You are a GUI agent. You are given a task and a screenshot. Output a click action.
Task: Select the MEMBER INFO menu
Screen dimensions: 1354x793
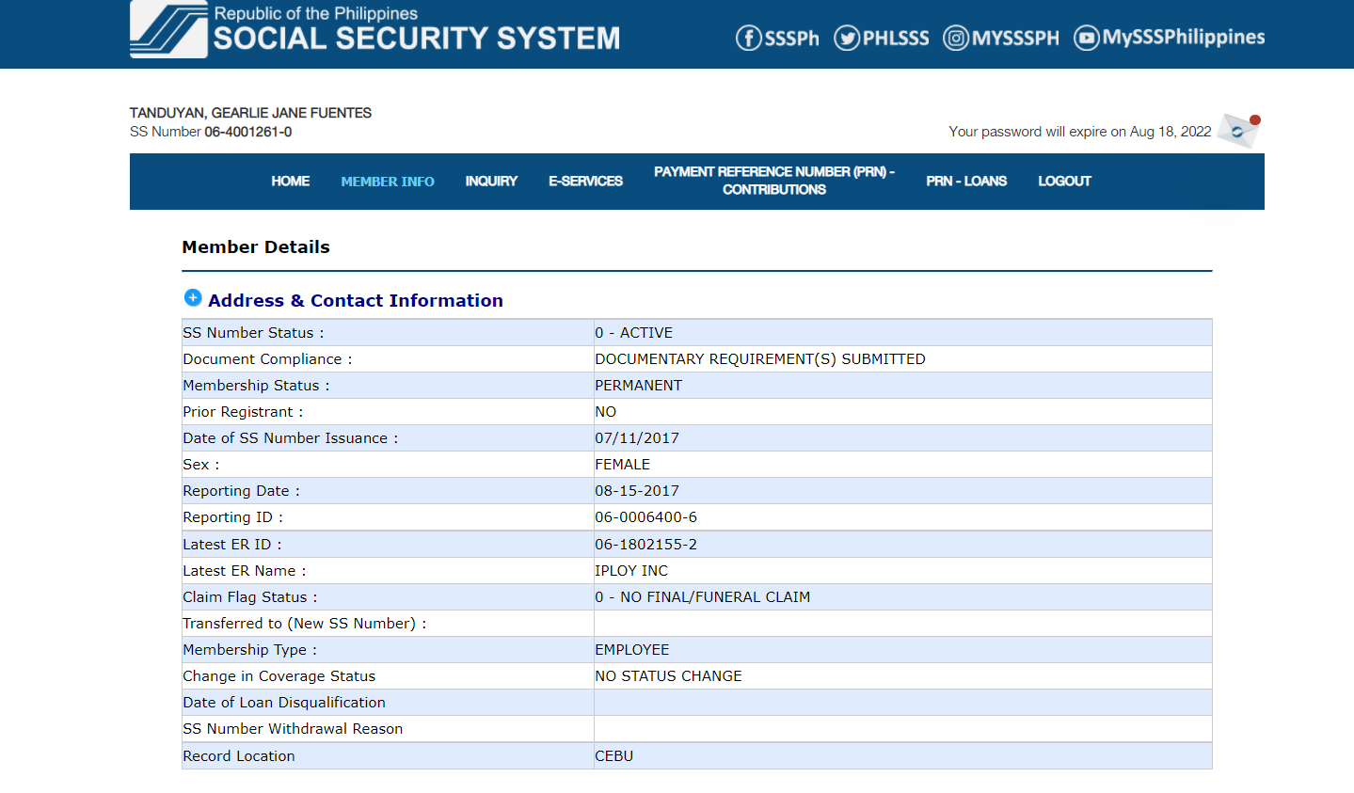click(x=388, y=182)
